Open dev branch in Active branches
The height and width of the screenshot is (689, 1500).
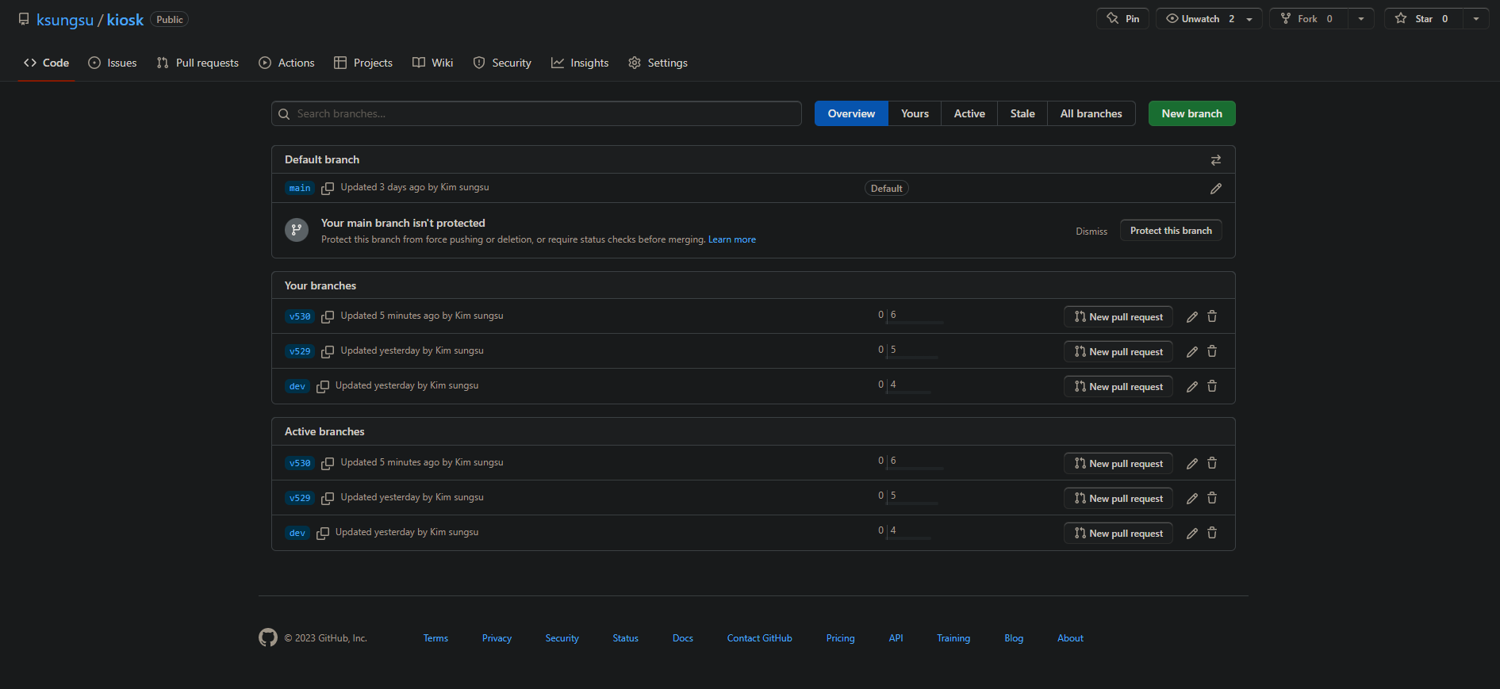pos(297,533)
